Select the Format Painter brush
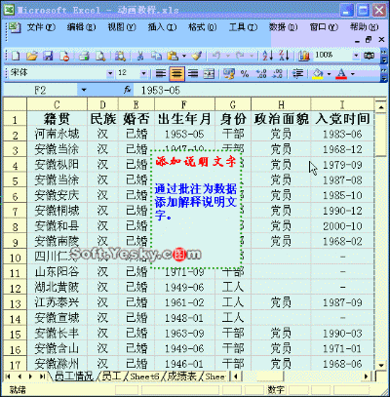This screenshot has height=397, width=390. (x=197, y=56)
